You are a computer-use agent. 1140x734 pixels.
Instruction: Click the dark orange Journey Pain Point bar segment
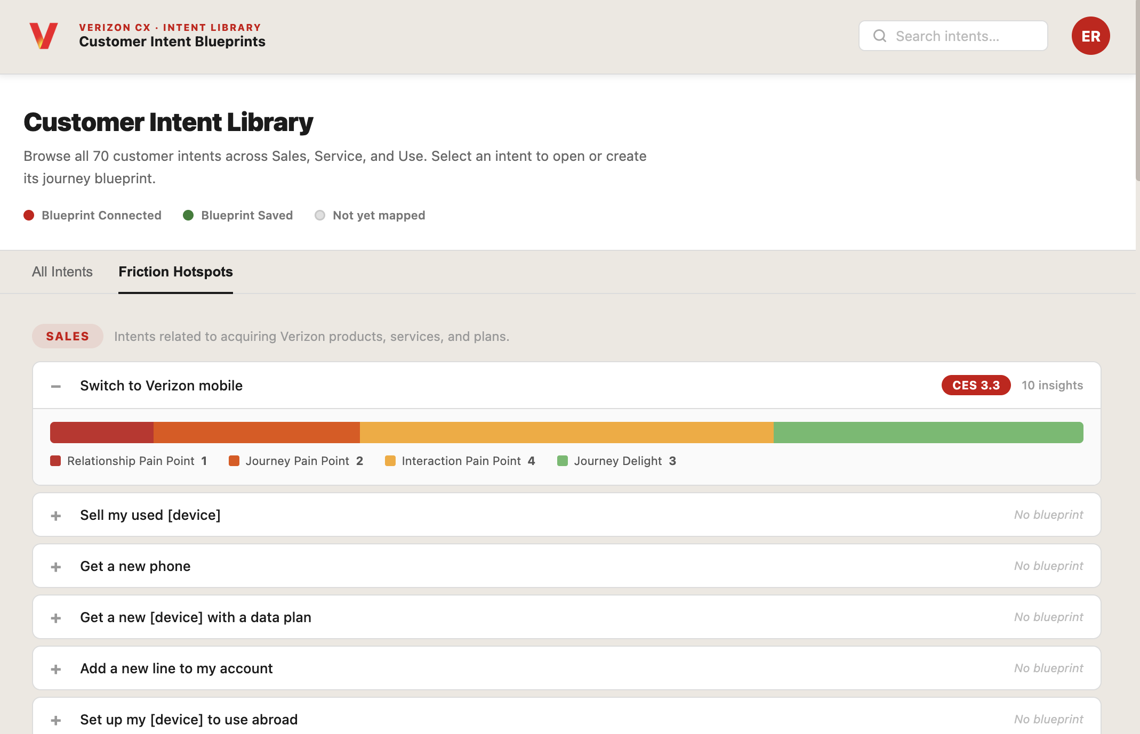click(257, 433)
